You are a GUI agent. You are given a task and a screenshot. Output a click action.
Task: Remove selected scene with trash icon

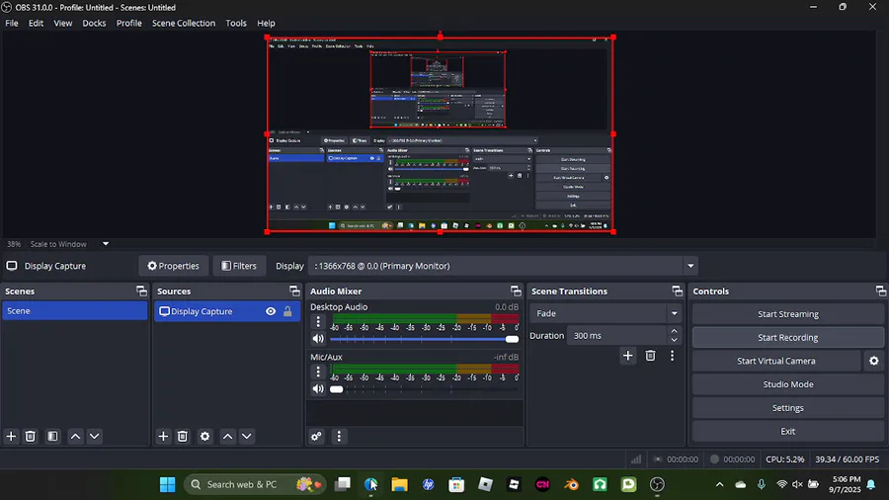pyautogui.click(x=31, y=436)
